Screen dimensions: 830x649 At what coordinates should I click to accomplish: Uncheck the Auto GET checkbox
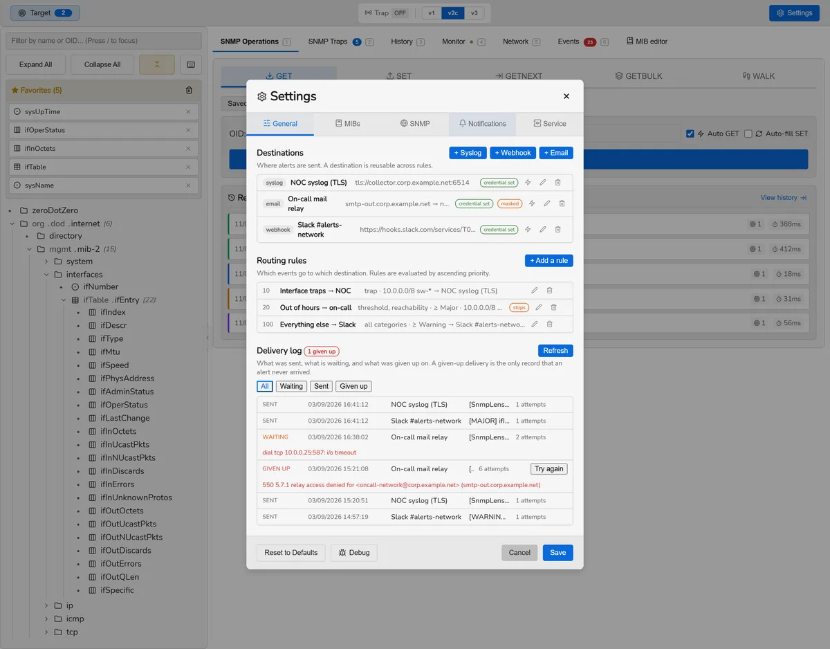(x=690, y=134)
